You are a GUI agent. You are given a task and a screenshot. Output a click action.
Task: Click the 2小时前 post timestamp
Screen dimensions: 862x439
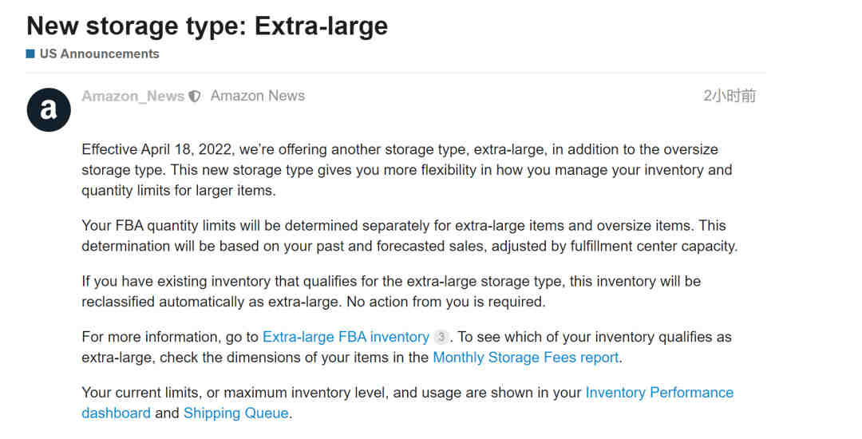[730, 96]
